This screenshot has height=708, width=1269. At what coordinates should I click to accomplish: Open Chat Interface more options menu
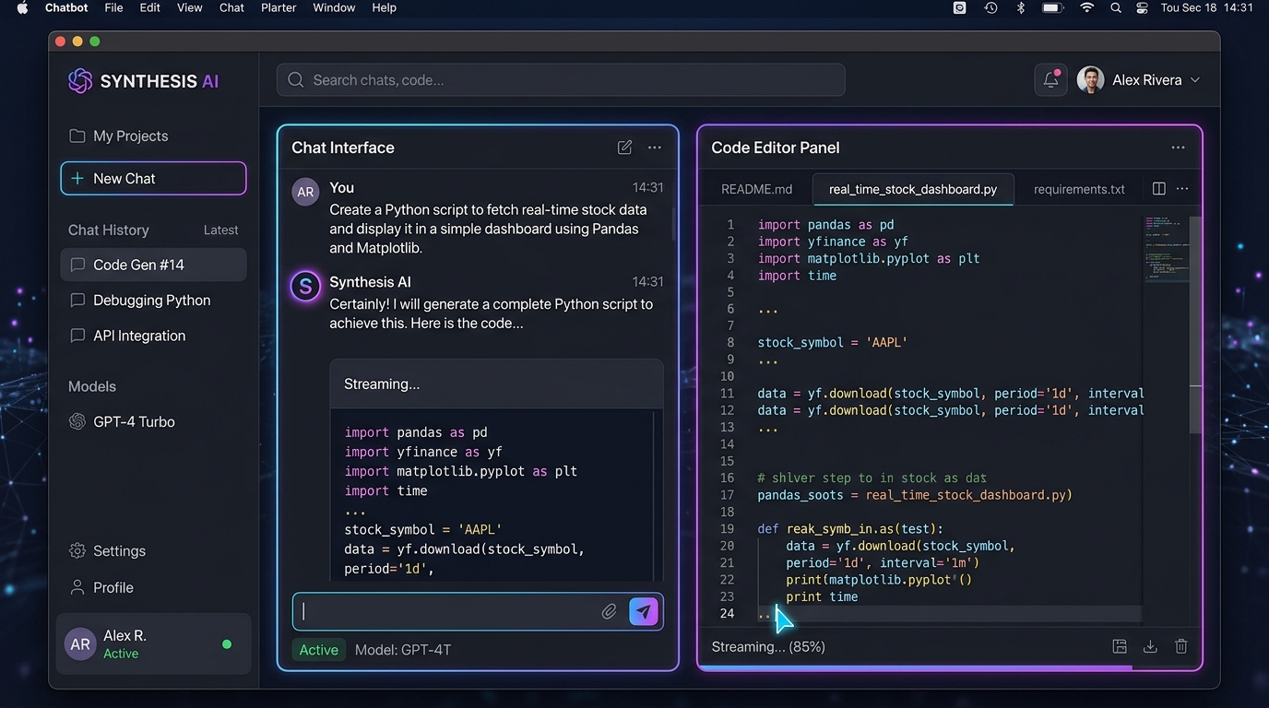pyautogui.click(x=655, y=147)
